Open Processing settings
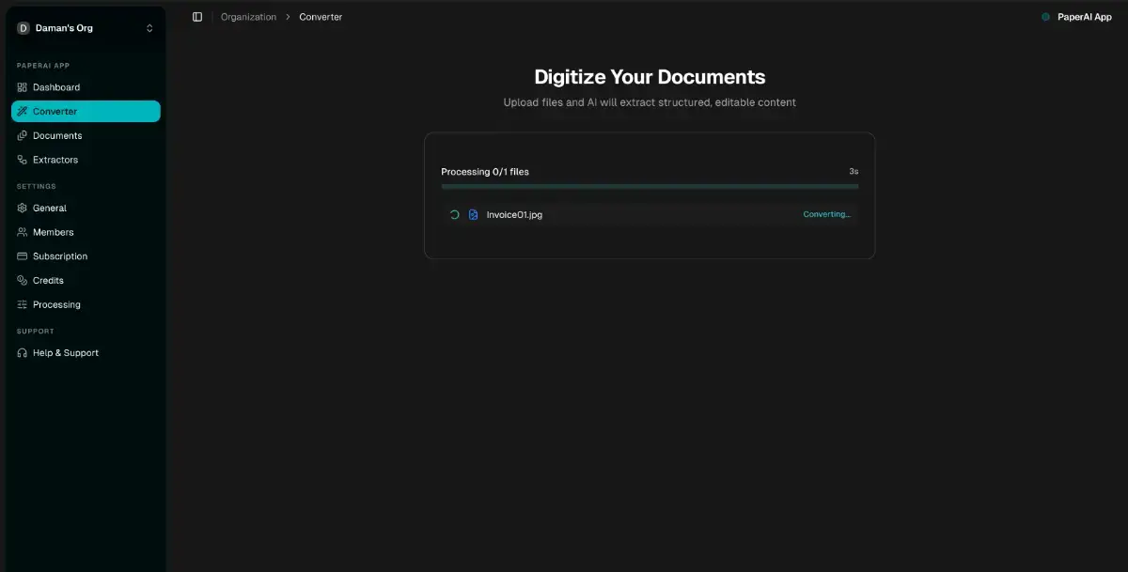1128x572 pixels. point(86,304)
